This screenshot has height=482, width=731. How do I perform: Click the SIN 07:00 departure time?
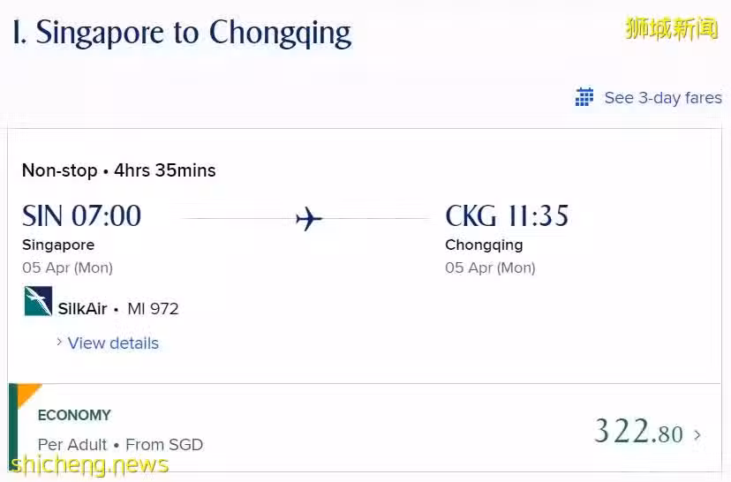pyautogui.click(x=81, y=215)
